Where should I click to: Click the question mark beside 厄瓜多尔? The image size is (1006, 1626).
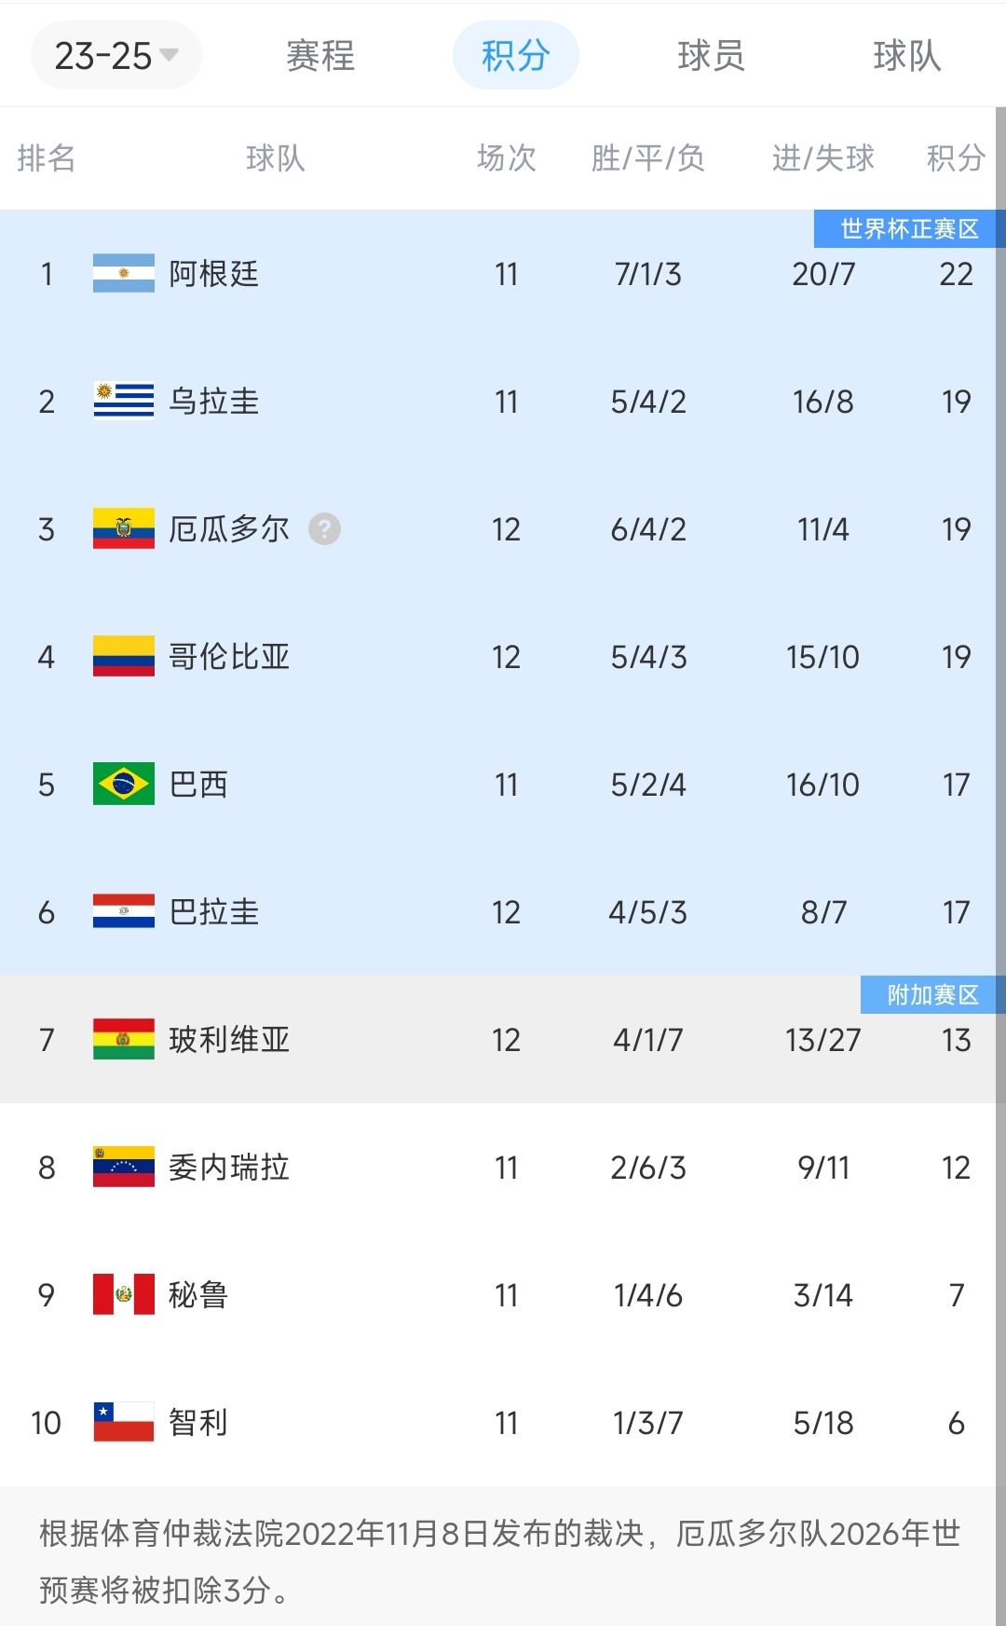click(324, 529)
